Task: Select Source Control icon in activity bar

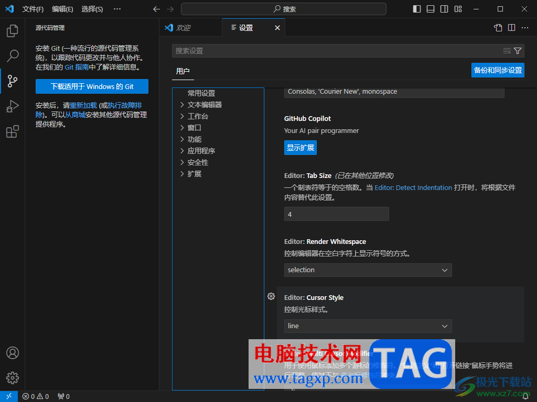Action: tap(13, 81)
